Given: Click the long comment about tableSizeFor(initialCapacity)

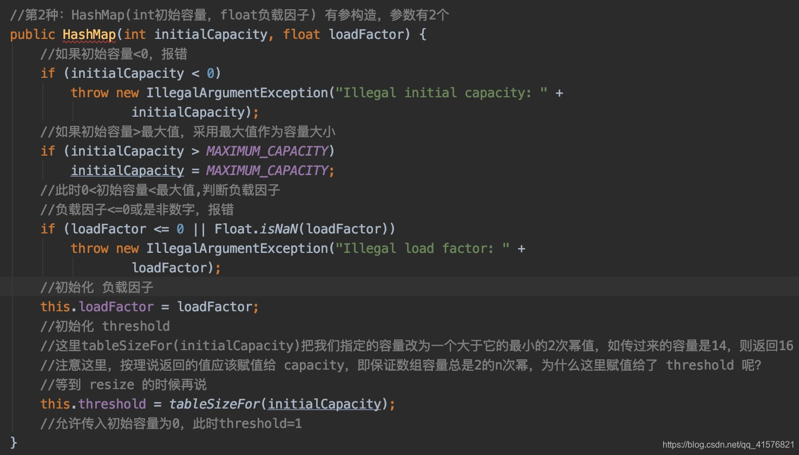Looking at the screenshot, I should (x=417, y=346).
